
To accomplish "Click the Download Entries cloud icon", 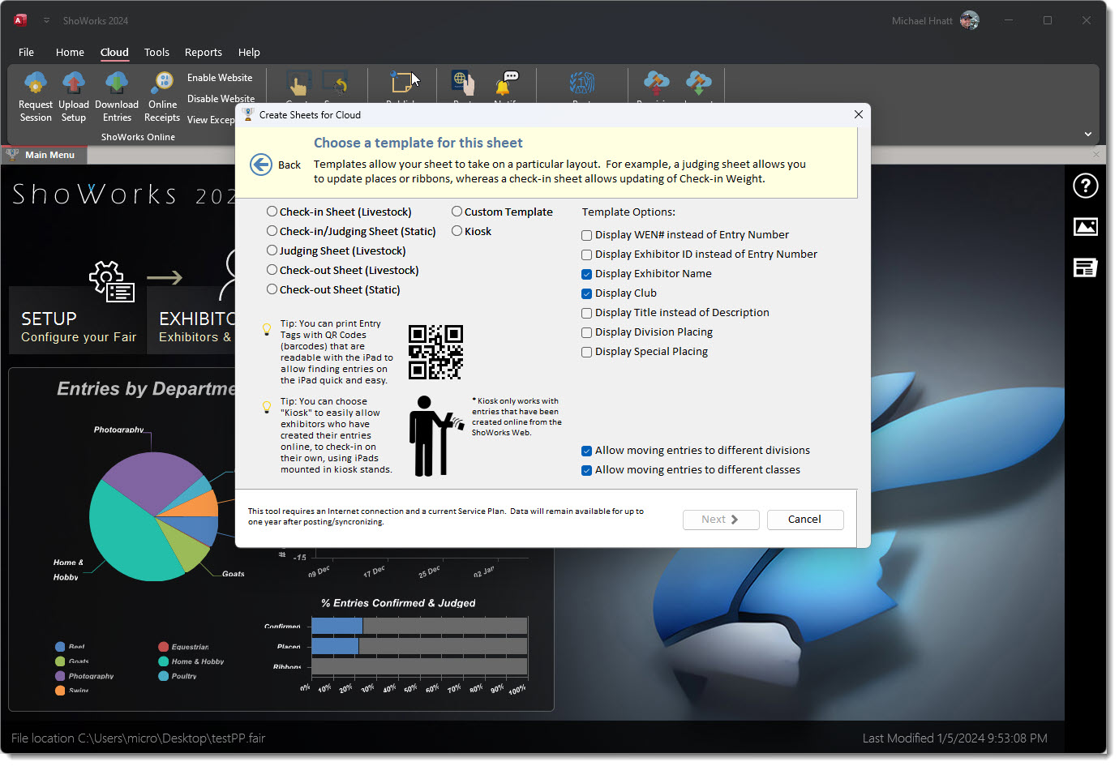I will pos(117,83).
